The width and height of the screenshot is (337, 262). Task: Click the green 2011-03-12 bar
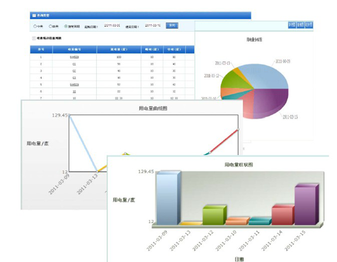tap(215, 215)
